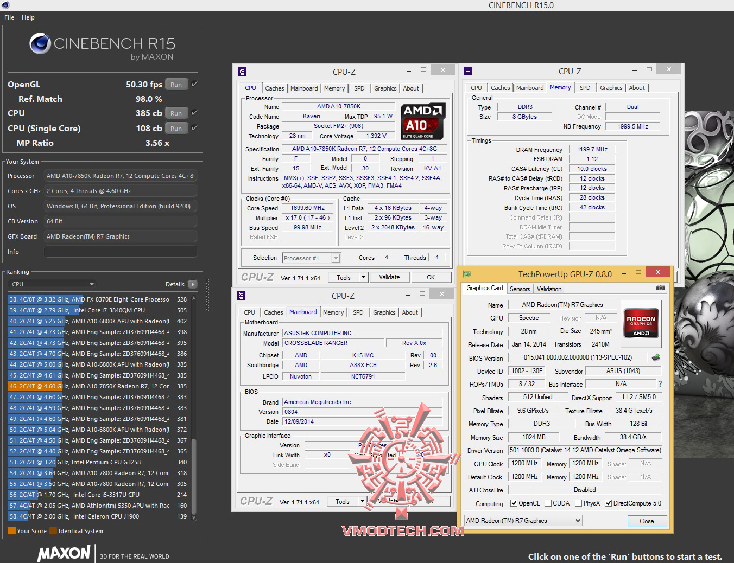Click the GPU-Z camera screenshot icon
Image resolution: width=734 pixels, height=563 pixels.
(x=660, y=288)
